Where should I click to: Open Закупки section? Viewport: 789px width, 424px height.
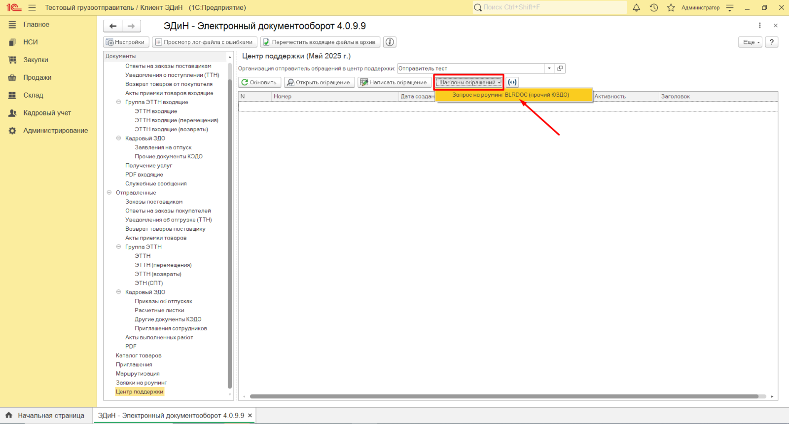pyautogui.click(x=36, y=60)
